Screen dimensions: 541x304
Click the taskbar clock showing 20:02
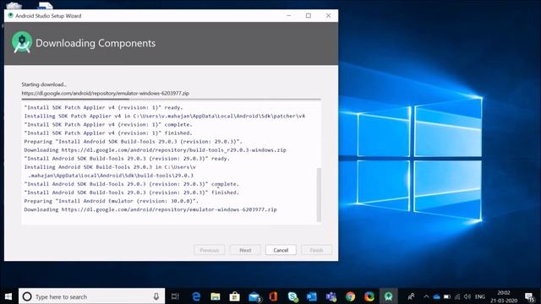tap(504, 296)
